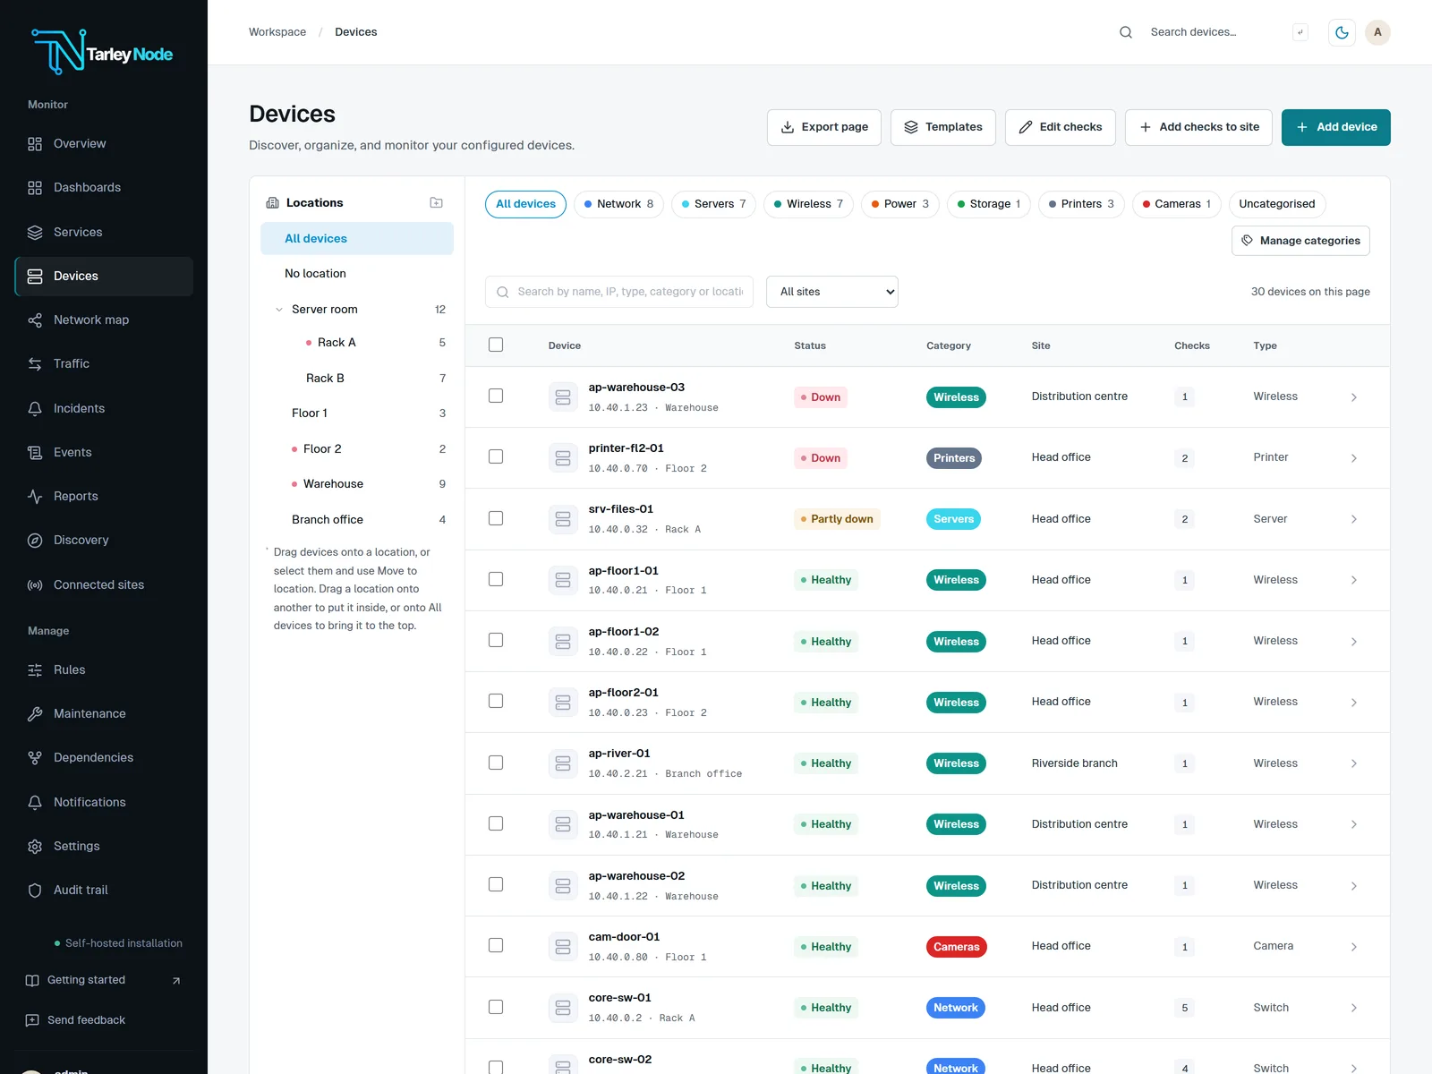The image size is (1432, 1074).
Task: Open ap-warehouse-03 row details chevron
Action: pyautogui.click(x=1354, y=397)
